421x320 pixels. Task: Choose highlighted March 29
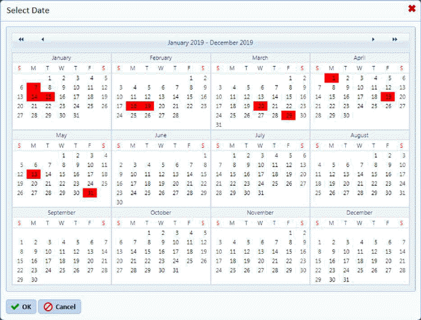pos(289,115)
